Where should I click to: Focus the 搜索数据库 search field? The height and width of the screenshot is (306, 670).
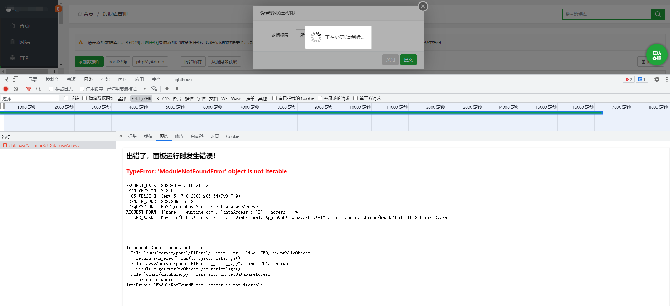pyautogui.click(x=607, y=14)
